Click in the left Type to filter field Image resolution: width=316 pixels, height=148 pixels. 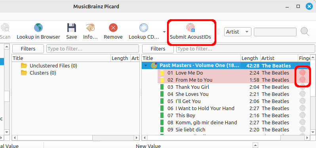click(93, 49)
